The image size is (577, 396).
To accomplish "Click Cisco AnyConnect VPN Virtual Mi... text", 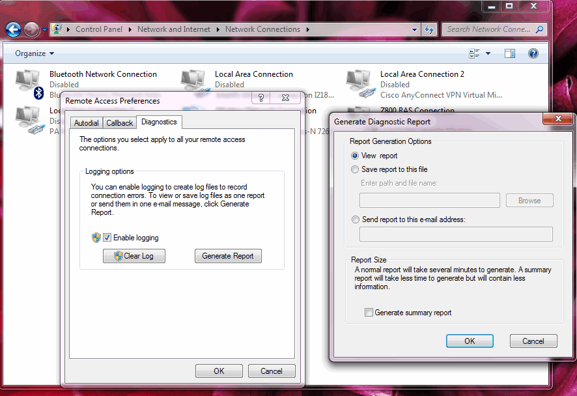I will (x=441, y=95).
